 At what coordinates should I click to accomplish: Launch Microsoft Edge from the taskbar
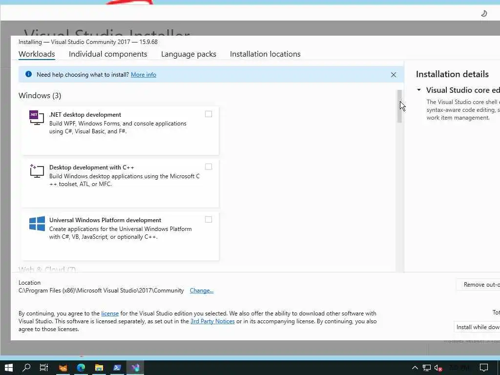click(x=81, y=368)
